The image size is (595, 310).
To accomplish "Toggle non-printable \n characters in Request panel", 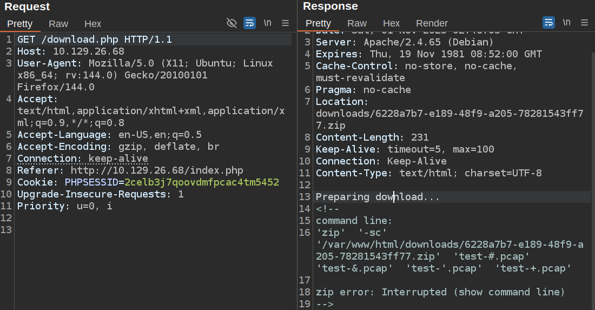I will pos(268,23).
